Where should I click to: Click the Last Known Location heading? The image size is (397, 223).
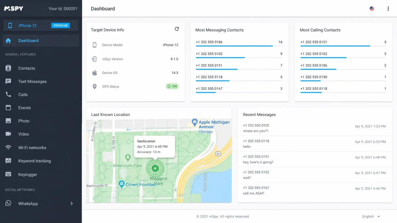click(110, 115)
